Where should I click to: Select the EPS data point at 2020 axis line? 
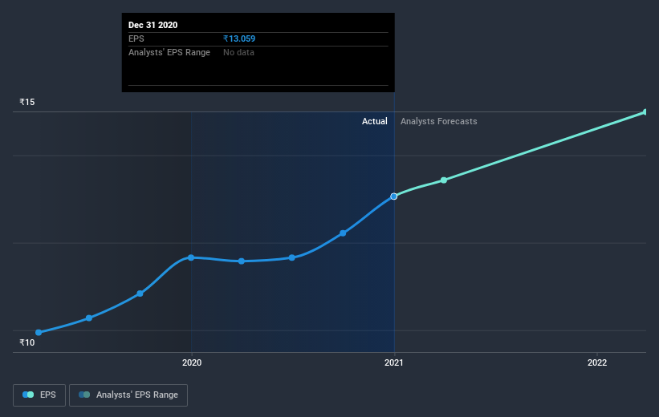[191, 257]
